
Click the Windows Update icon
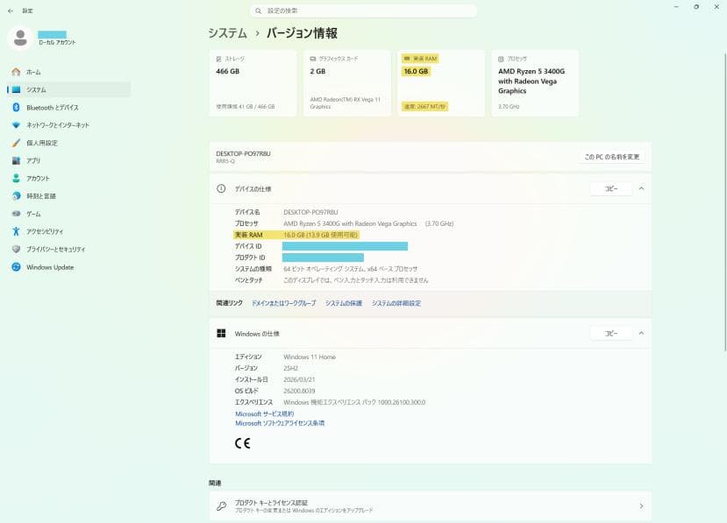pos(17,267)
